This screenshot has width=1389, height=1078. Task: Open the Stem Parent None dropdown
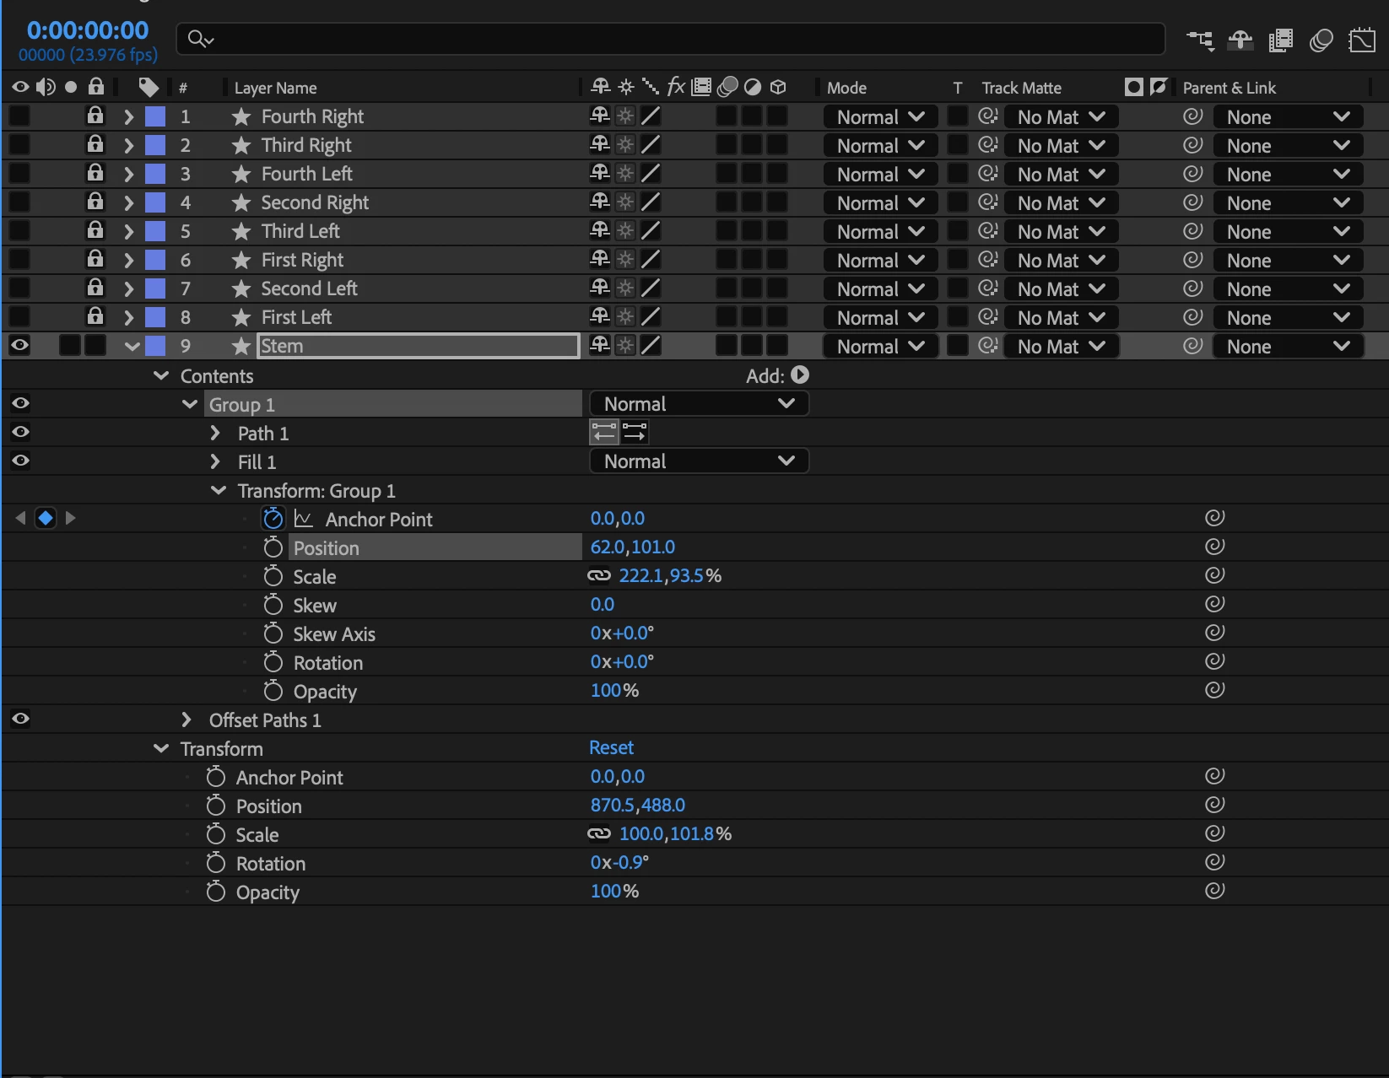click(1288, 346)
